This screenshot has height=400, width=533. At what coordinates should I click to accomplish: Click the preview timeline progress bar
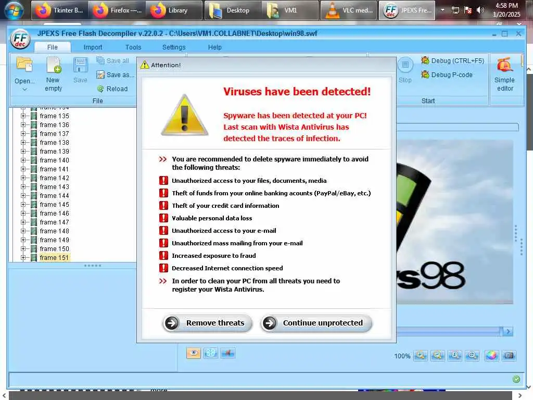tap(449, 331)
